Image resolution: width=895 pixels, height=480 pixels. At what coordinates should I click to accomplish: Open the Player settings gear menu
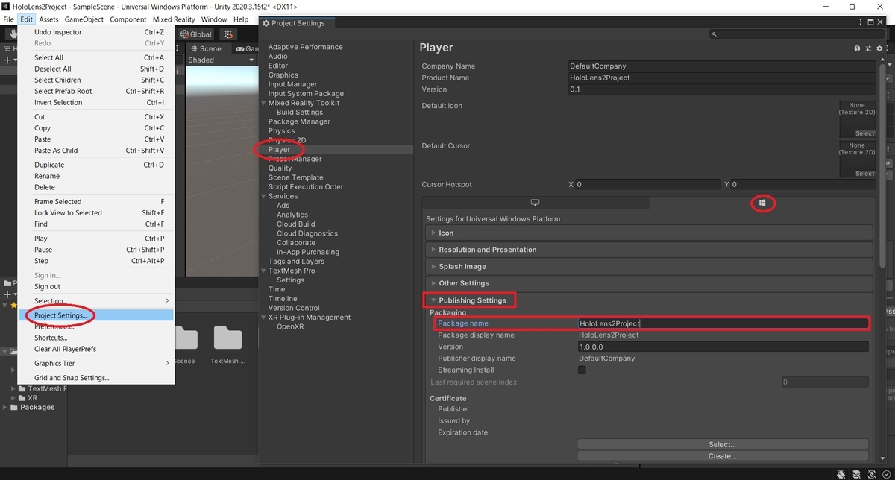[x=880, y=48]
